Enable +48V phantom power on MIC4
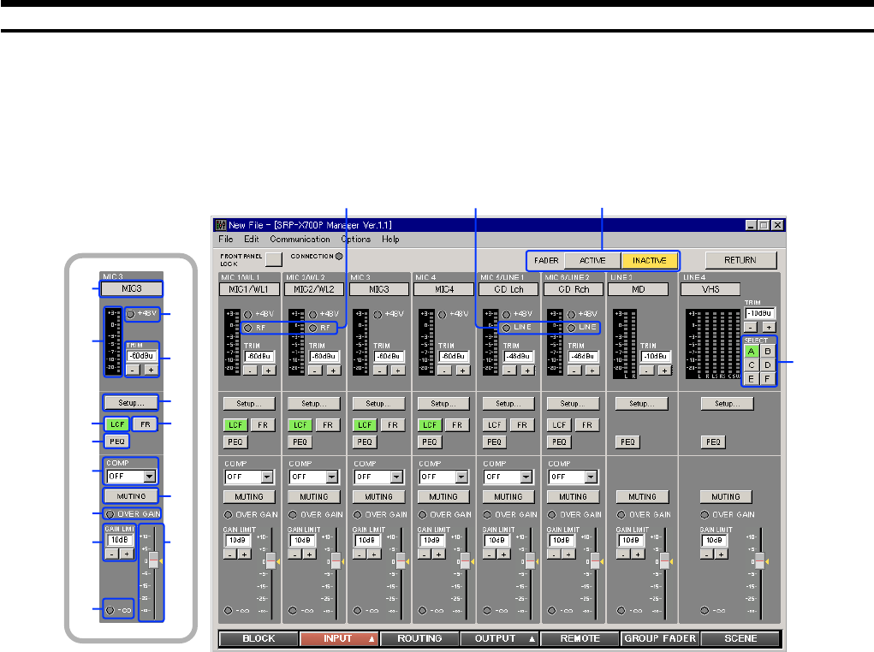The width and height of the screenshot is (874, 652). [x=443, y=314]
